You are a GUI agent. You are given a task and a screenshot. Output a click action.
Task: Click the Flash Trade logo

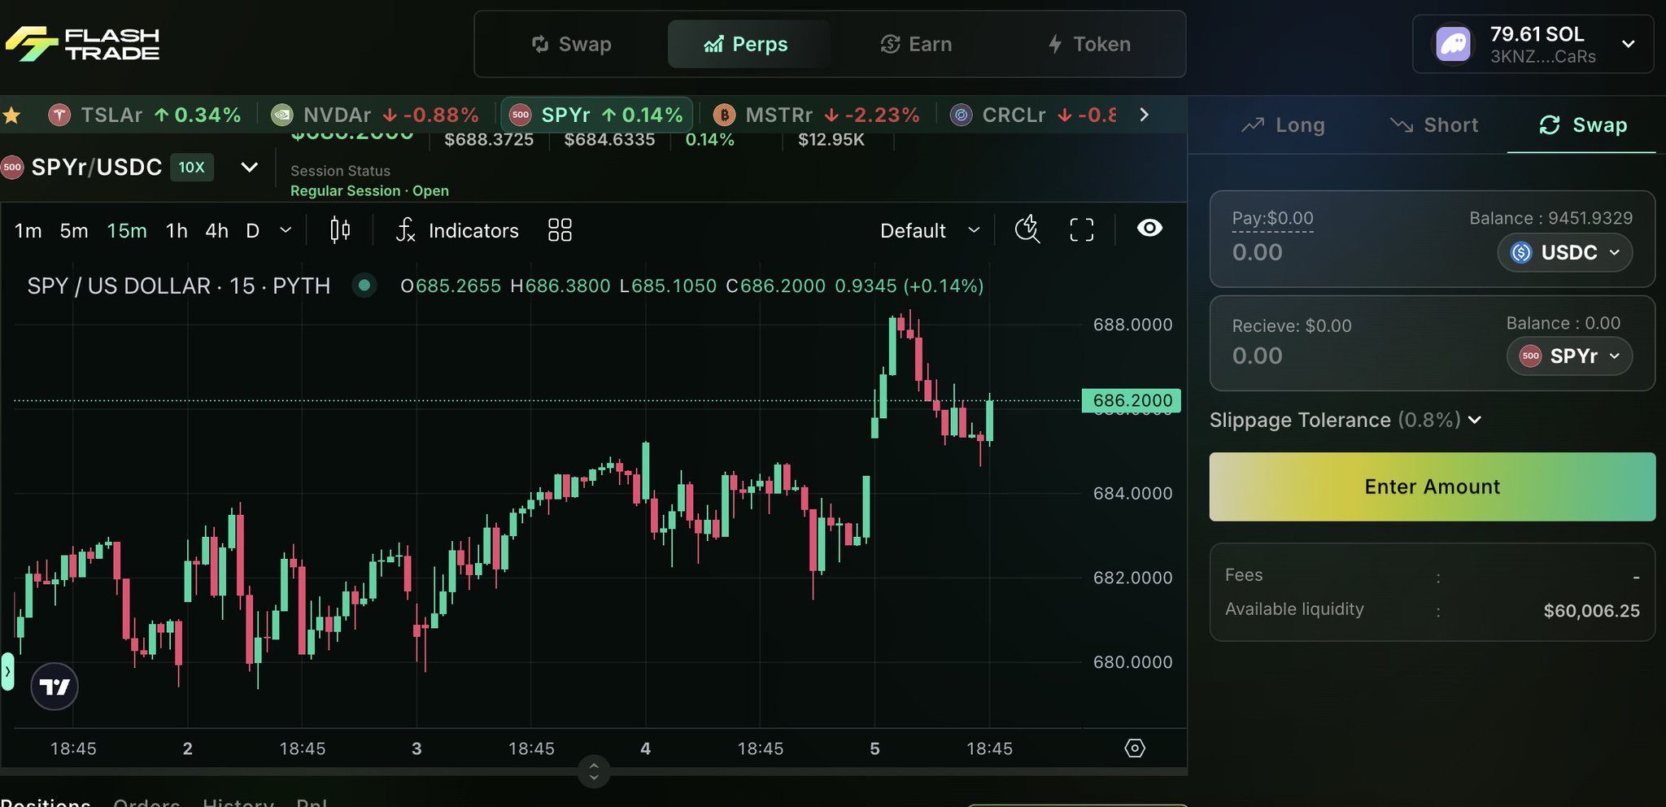[x=82, y=44]
